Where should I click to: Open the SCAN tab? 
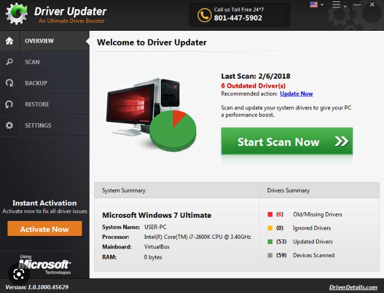pyautogui.click(x=45, y=62)
